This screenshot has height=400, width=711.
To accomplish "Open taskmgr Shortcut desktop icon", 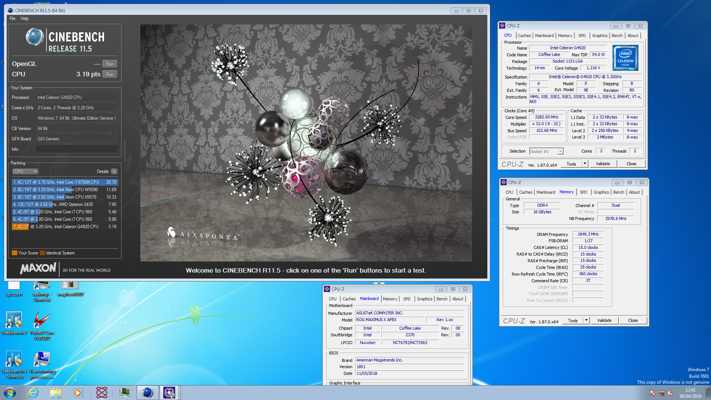I will (42, 291).
